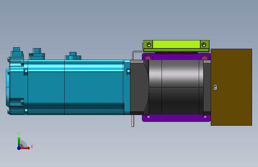Screen dimensions: 258x167
Task: Click the green Y axis arrow
Action: (x=19, y=142)
